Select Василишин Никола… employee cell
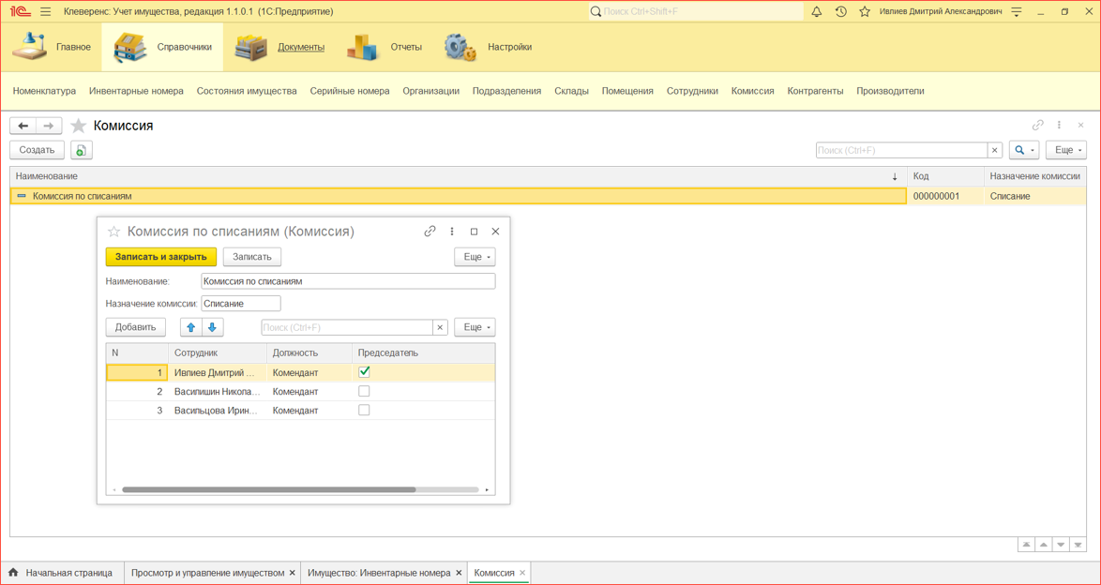 click(x=217, y=391)
